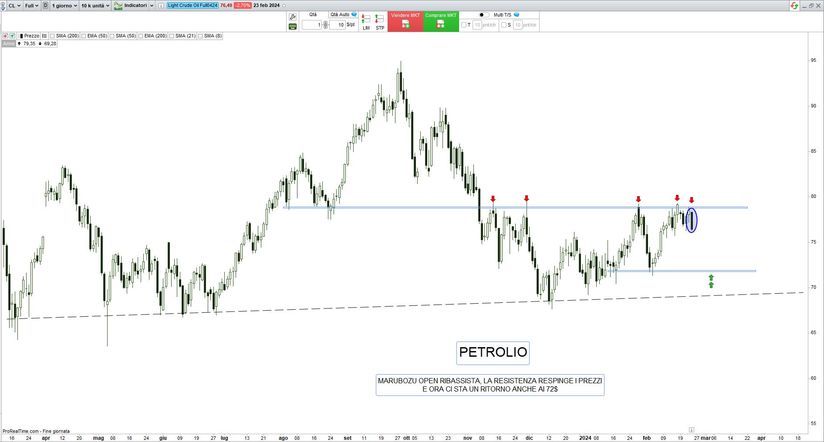Screen dimensions: 824x442
Task: Open the Indicatori menu
Action: click(x=135, y=6)
